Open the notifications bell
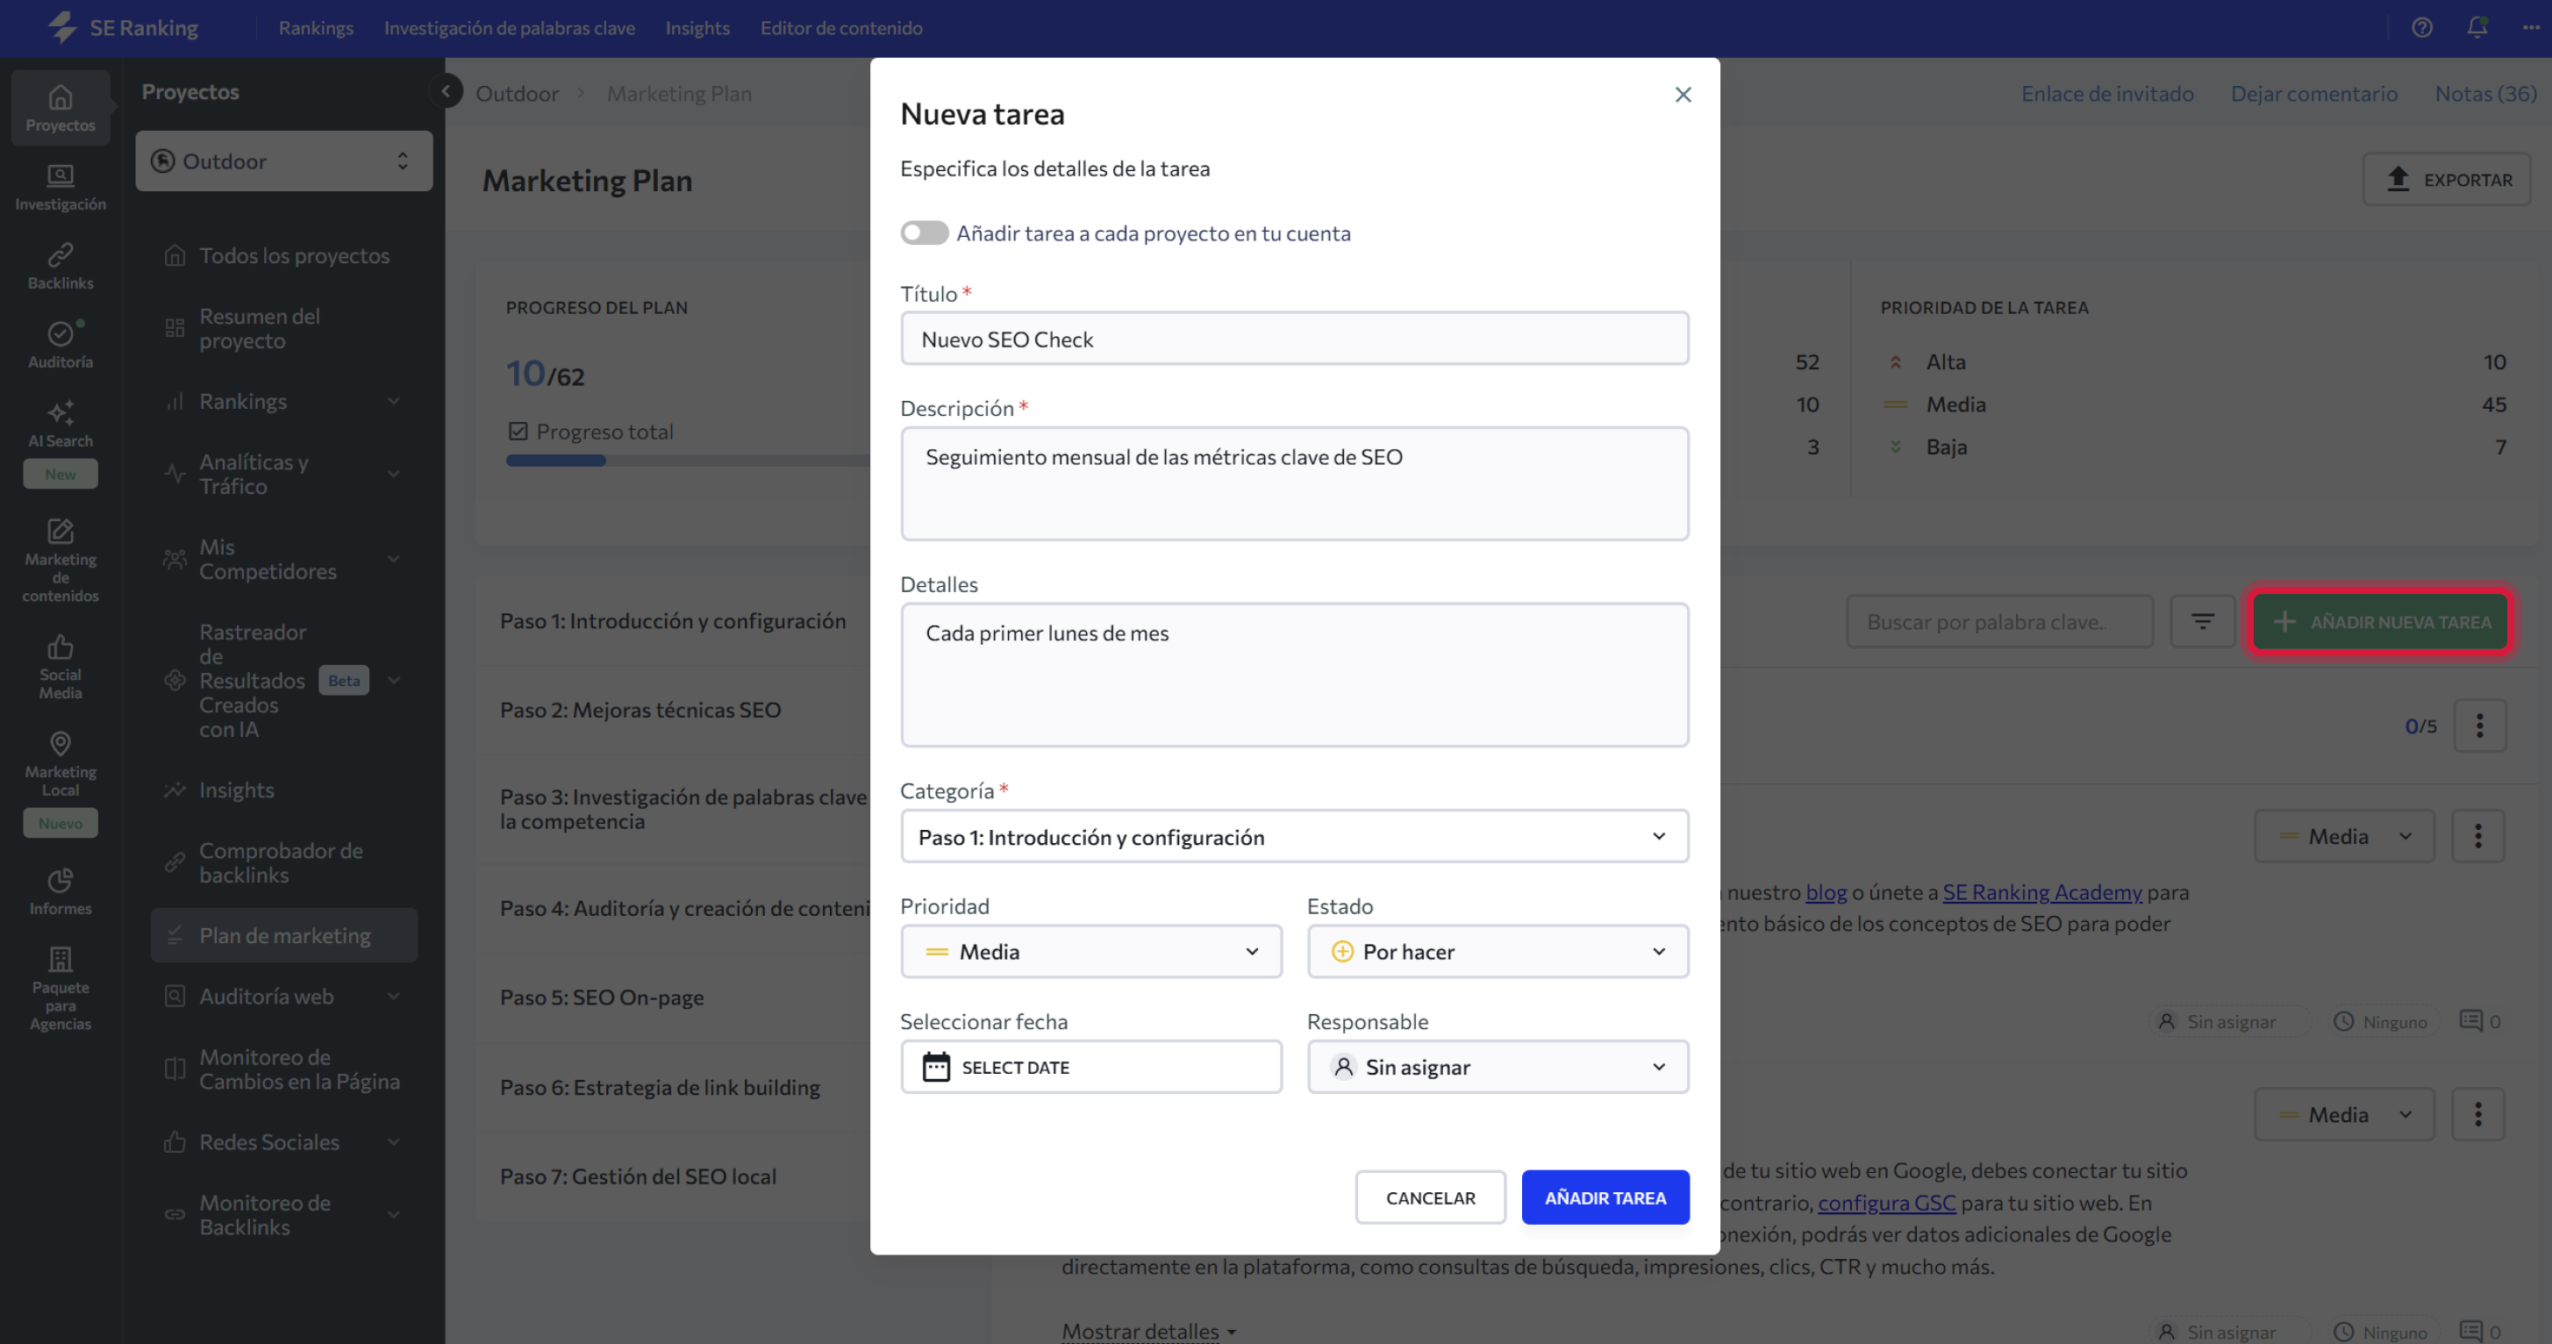The image size is (2552, 1344). 2477,28
